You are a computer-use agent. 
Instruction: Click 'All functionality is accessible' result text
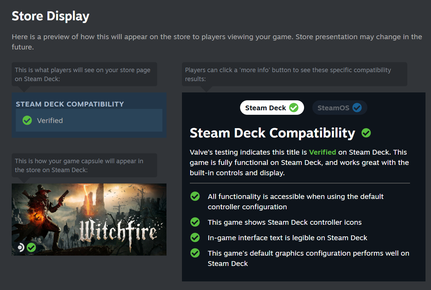[x=296, y=202]
